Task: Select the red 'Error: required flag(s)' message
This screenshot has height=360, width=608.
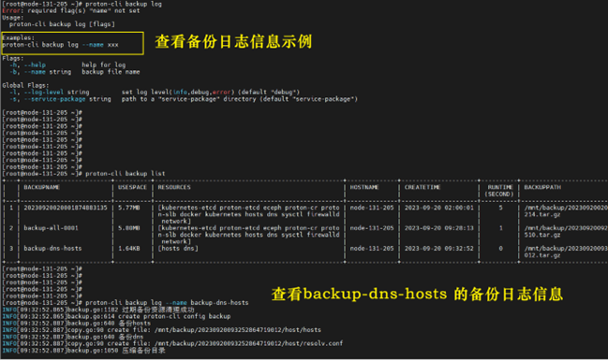Action: tap(71, 11)
